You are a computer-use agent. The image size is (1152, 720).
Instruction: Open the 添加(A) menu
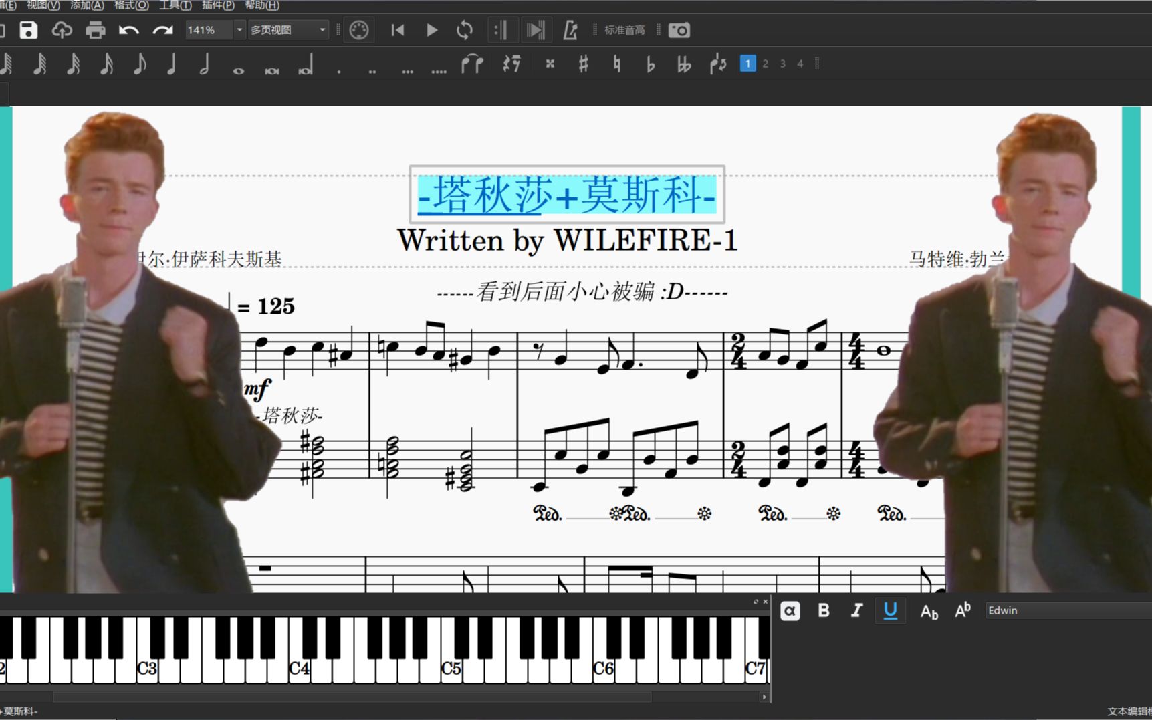pyautogui.click(x=87, y=5)
